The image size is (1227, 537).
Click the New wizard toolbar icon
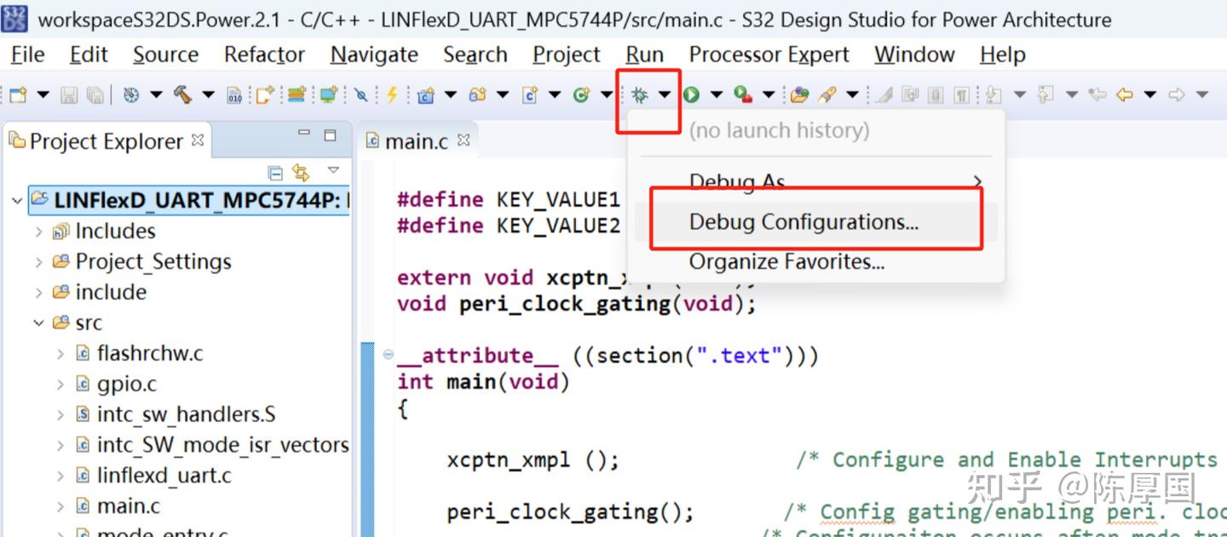coord(18,94)
